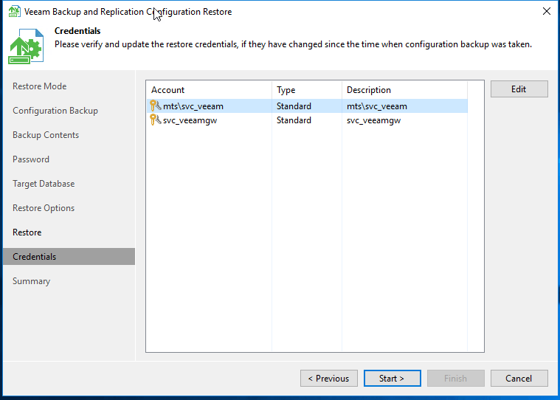This screenshot has width=560, height=400.
Task: Jump to the Summary step
Action: point(31,281)
